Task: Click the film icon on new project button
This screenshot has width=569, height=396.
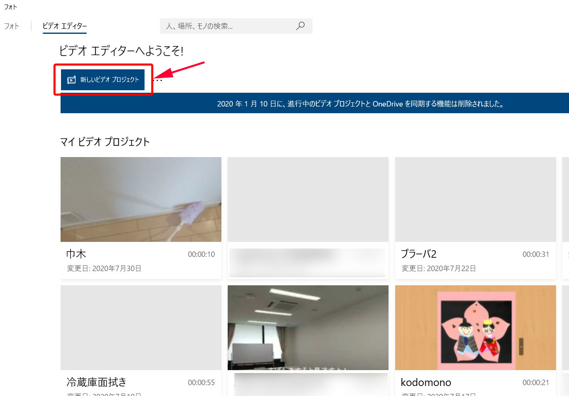Action: (71, 80)
